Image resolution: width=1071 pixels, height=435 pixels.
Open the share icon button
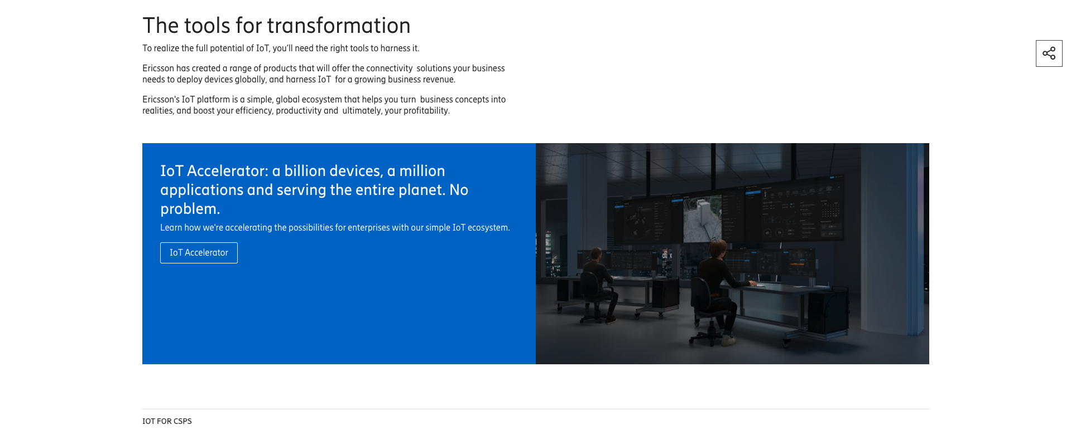pos(1049,53)
